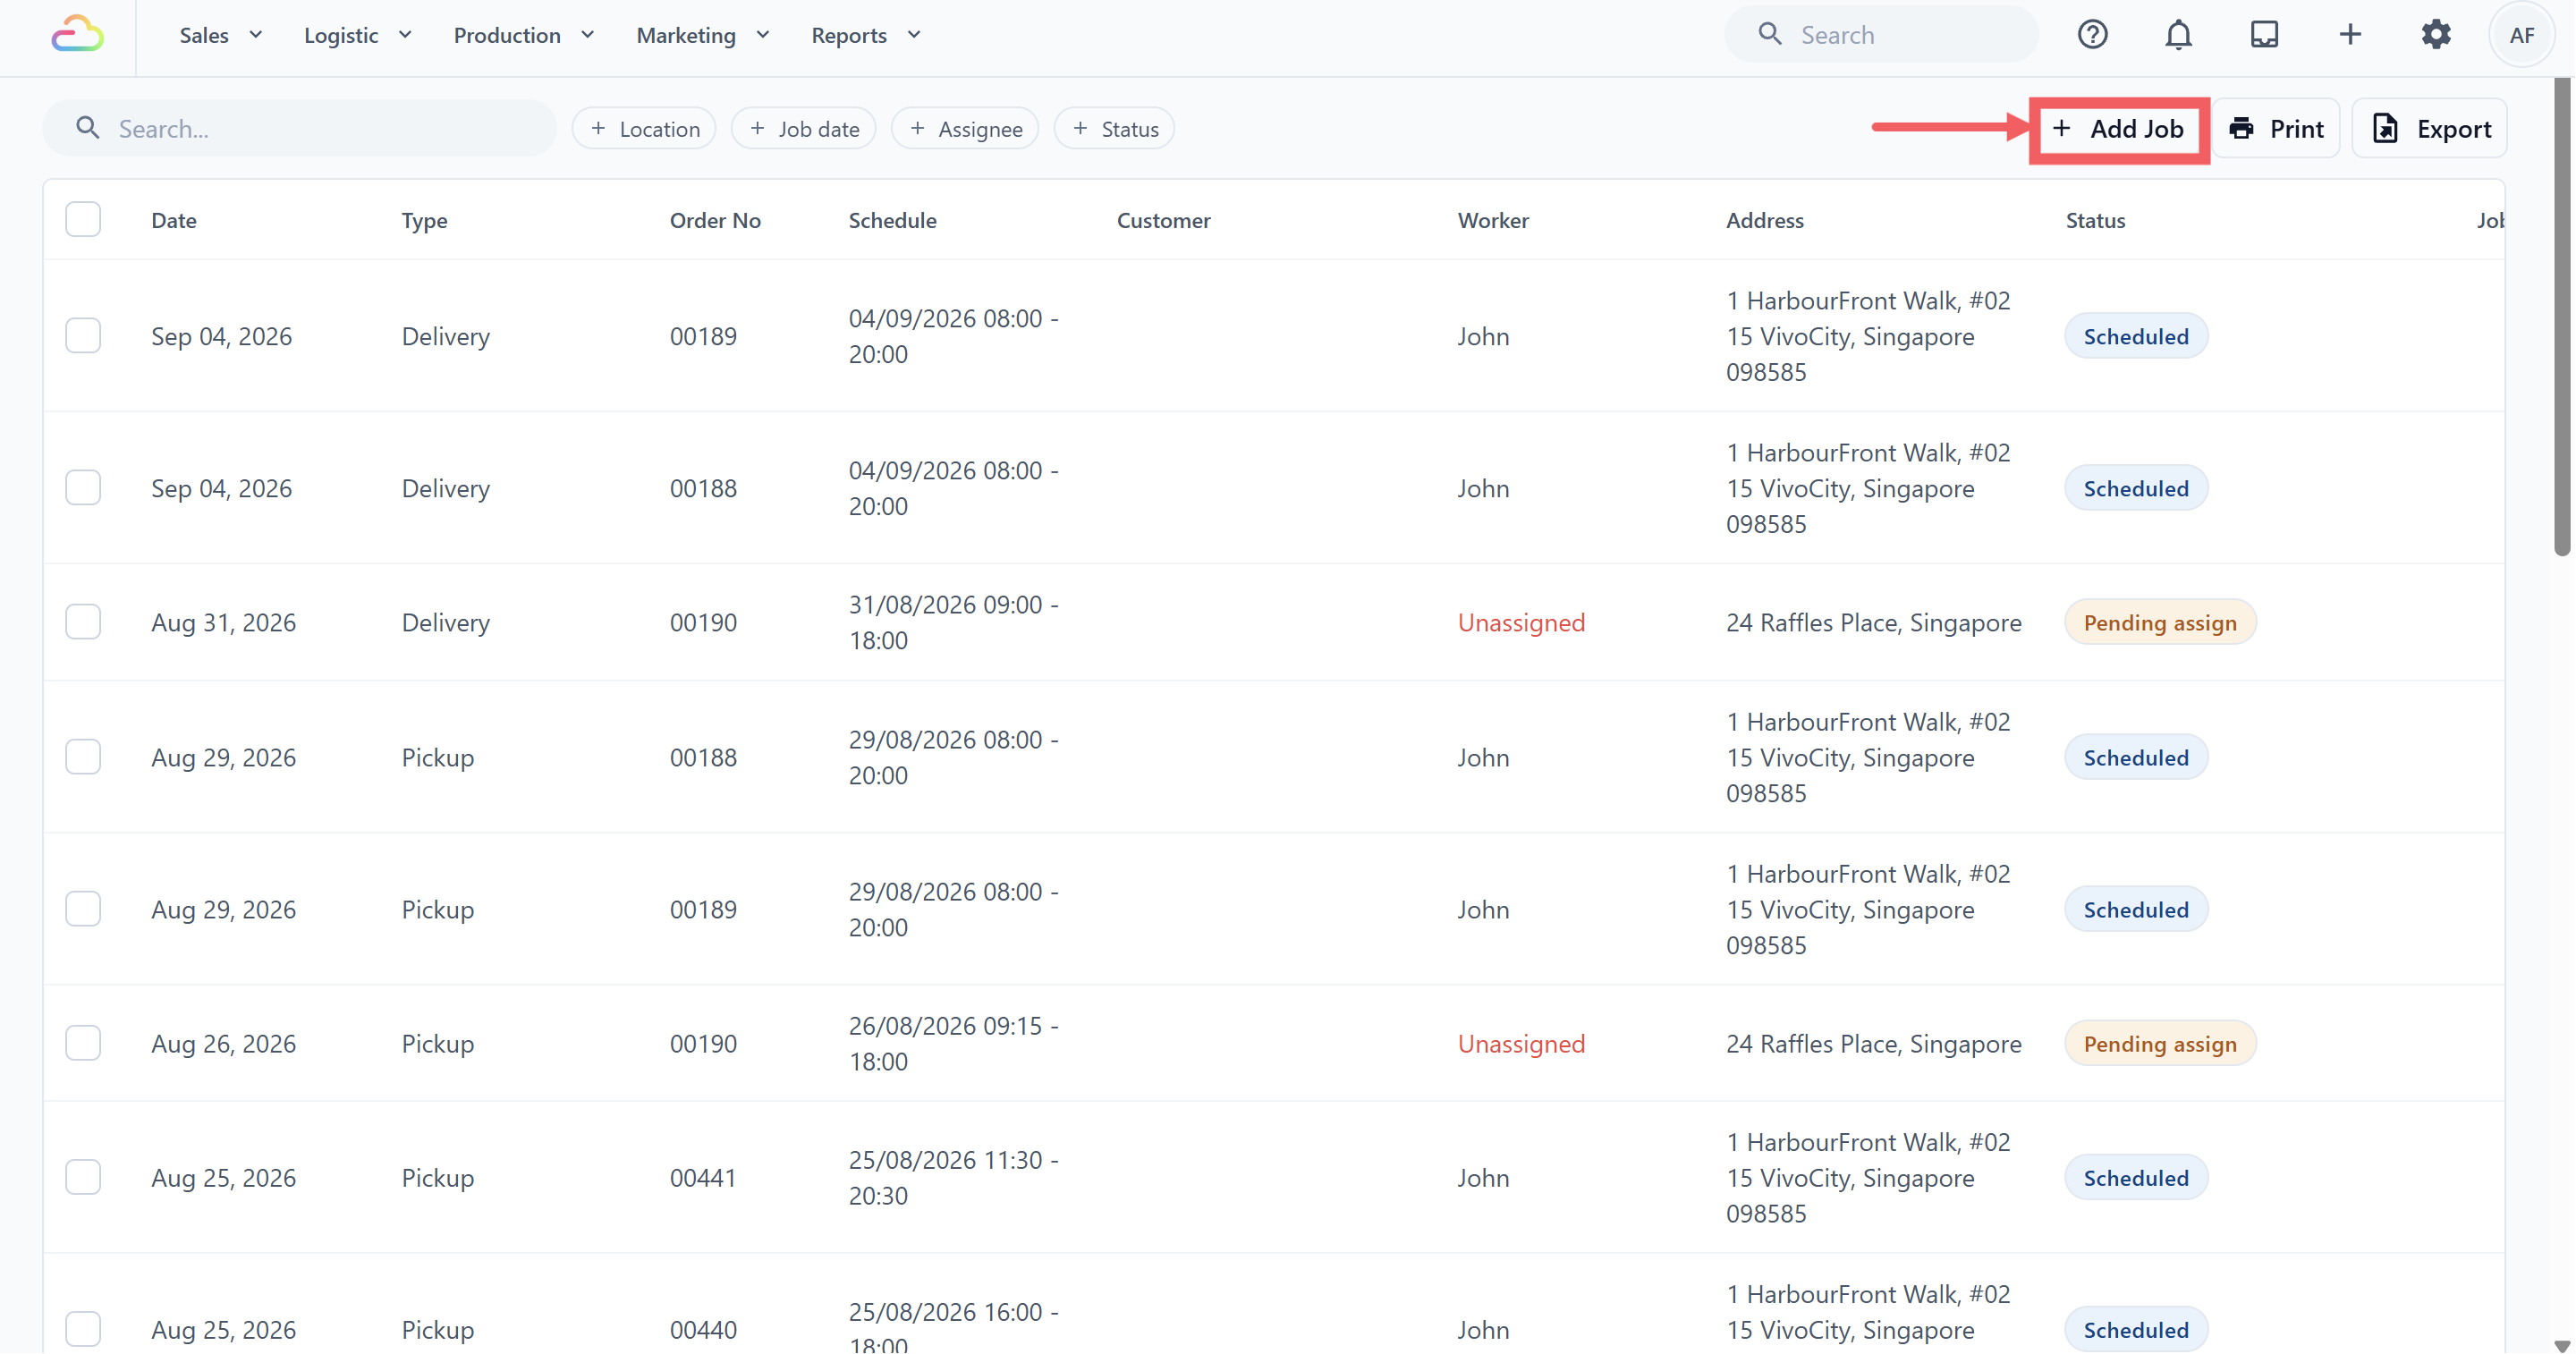The image size is (2576, 1354).
Task: Click the magnifier icon in top search
Action: pyautogui.click(x=1770, y=35)
